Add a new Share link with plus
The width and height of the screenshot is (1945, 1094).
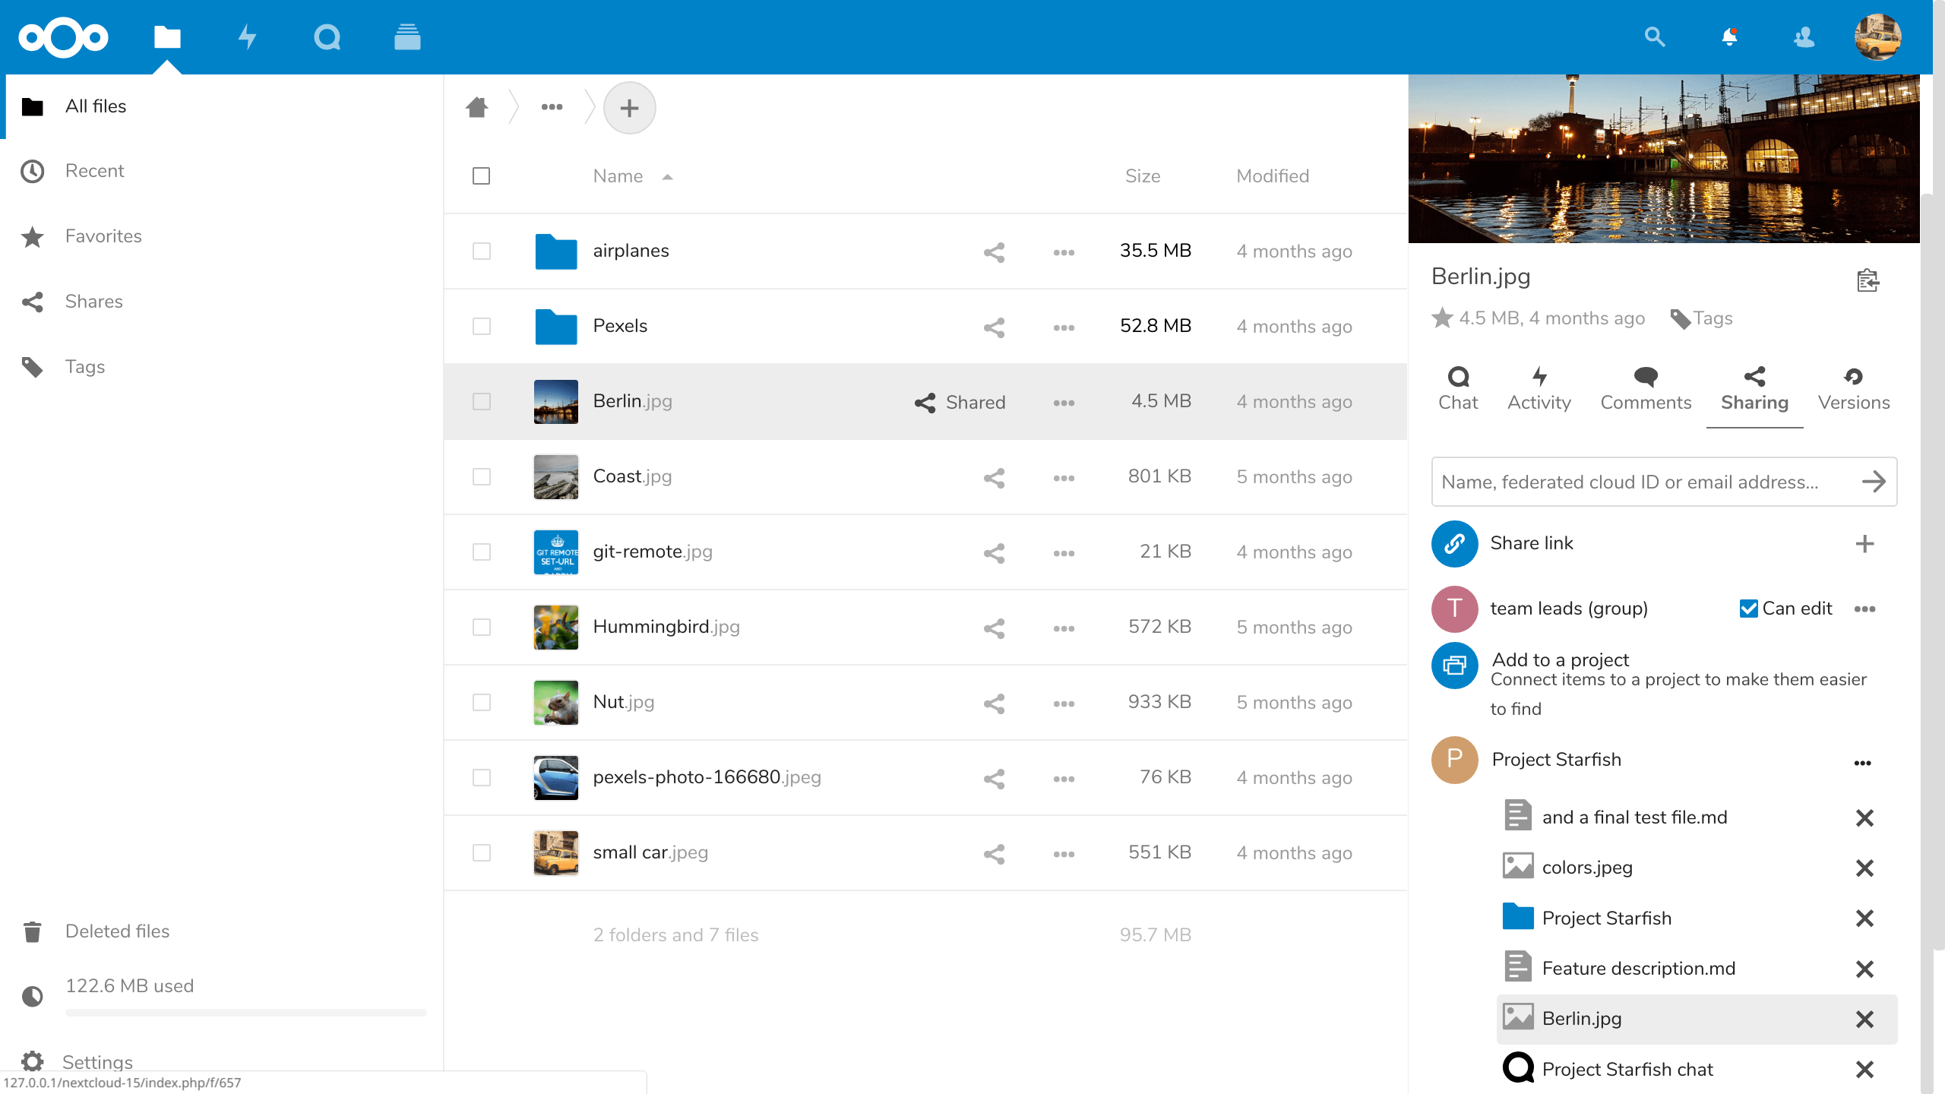click(x=1864, y=544)
